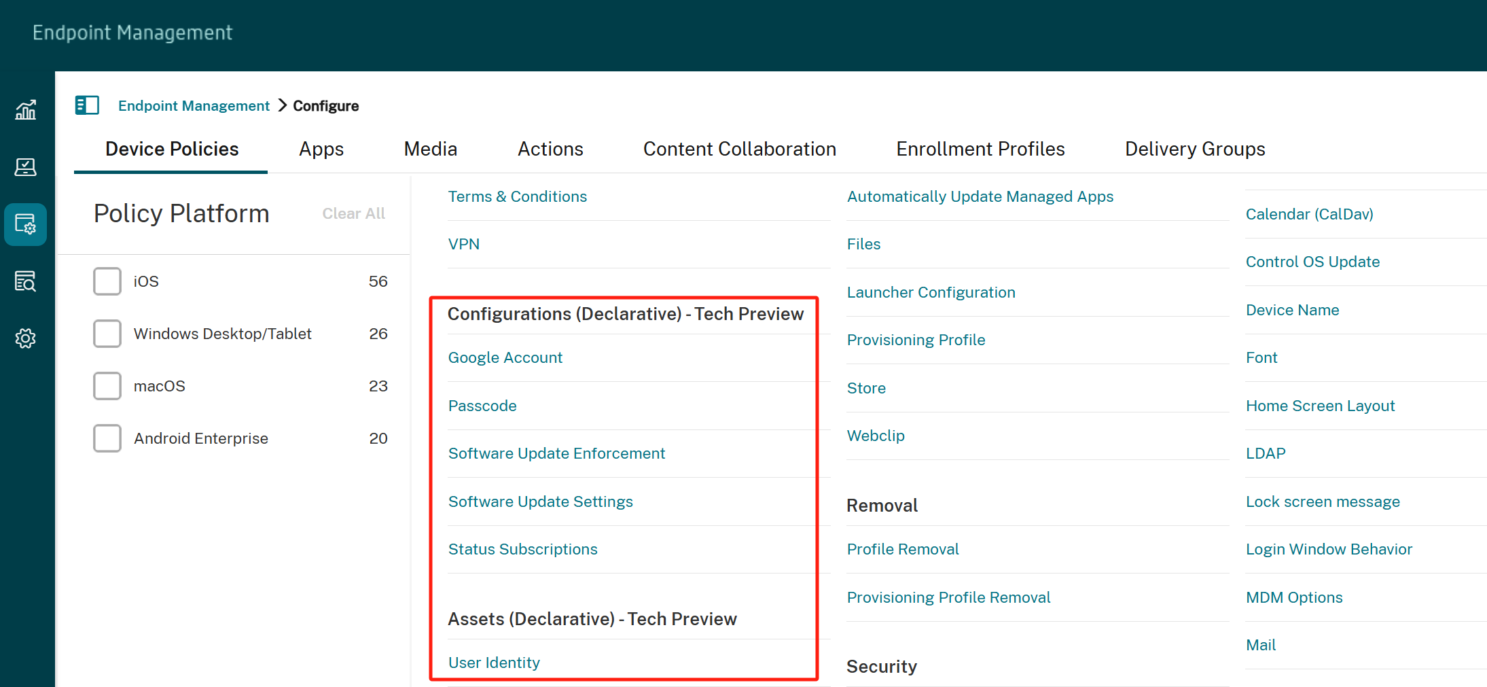Open Software Update Enforcement settings

(556, 453)
